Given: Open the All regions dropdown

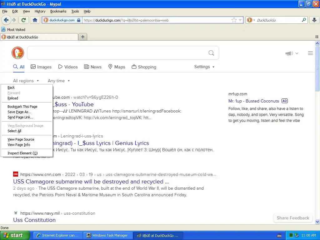Looking at the screenshot, I should point(26,81).
